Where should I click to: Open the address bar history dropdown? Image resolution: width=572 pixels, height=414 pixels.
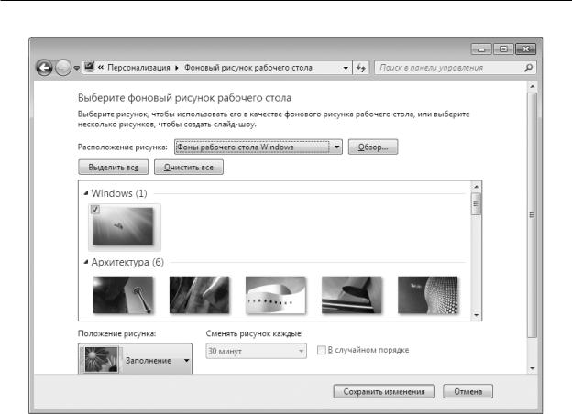[346, 68]
